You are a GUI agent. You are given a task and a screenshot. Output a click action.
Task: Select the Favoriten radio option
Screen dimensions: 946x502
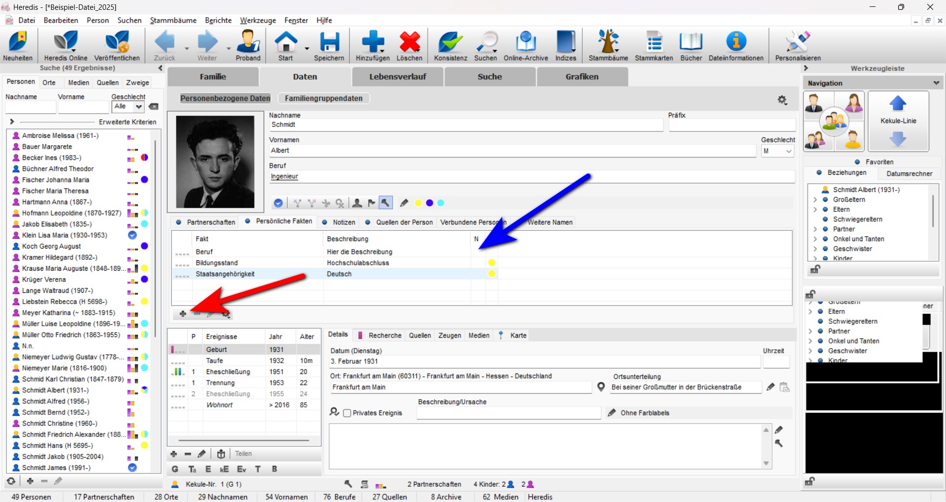coord(857,162)
